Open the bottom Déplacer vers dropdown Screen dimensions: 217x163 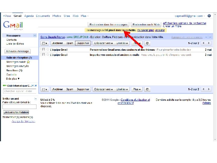[x=103, y=89]
